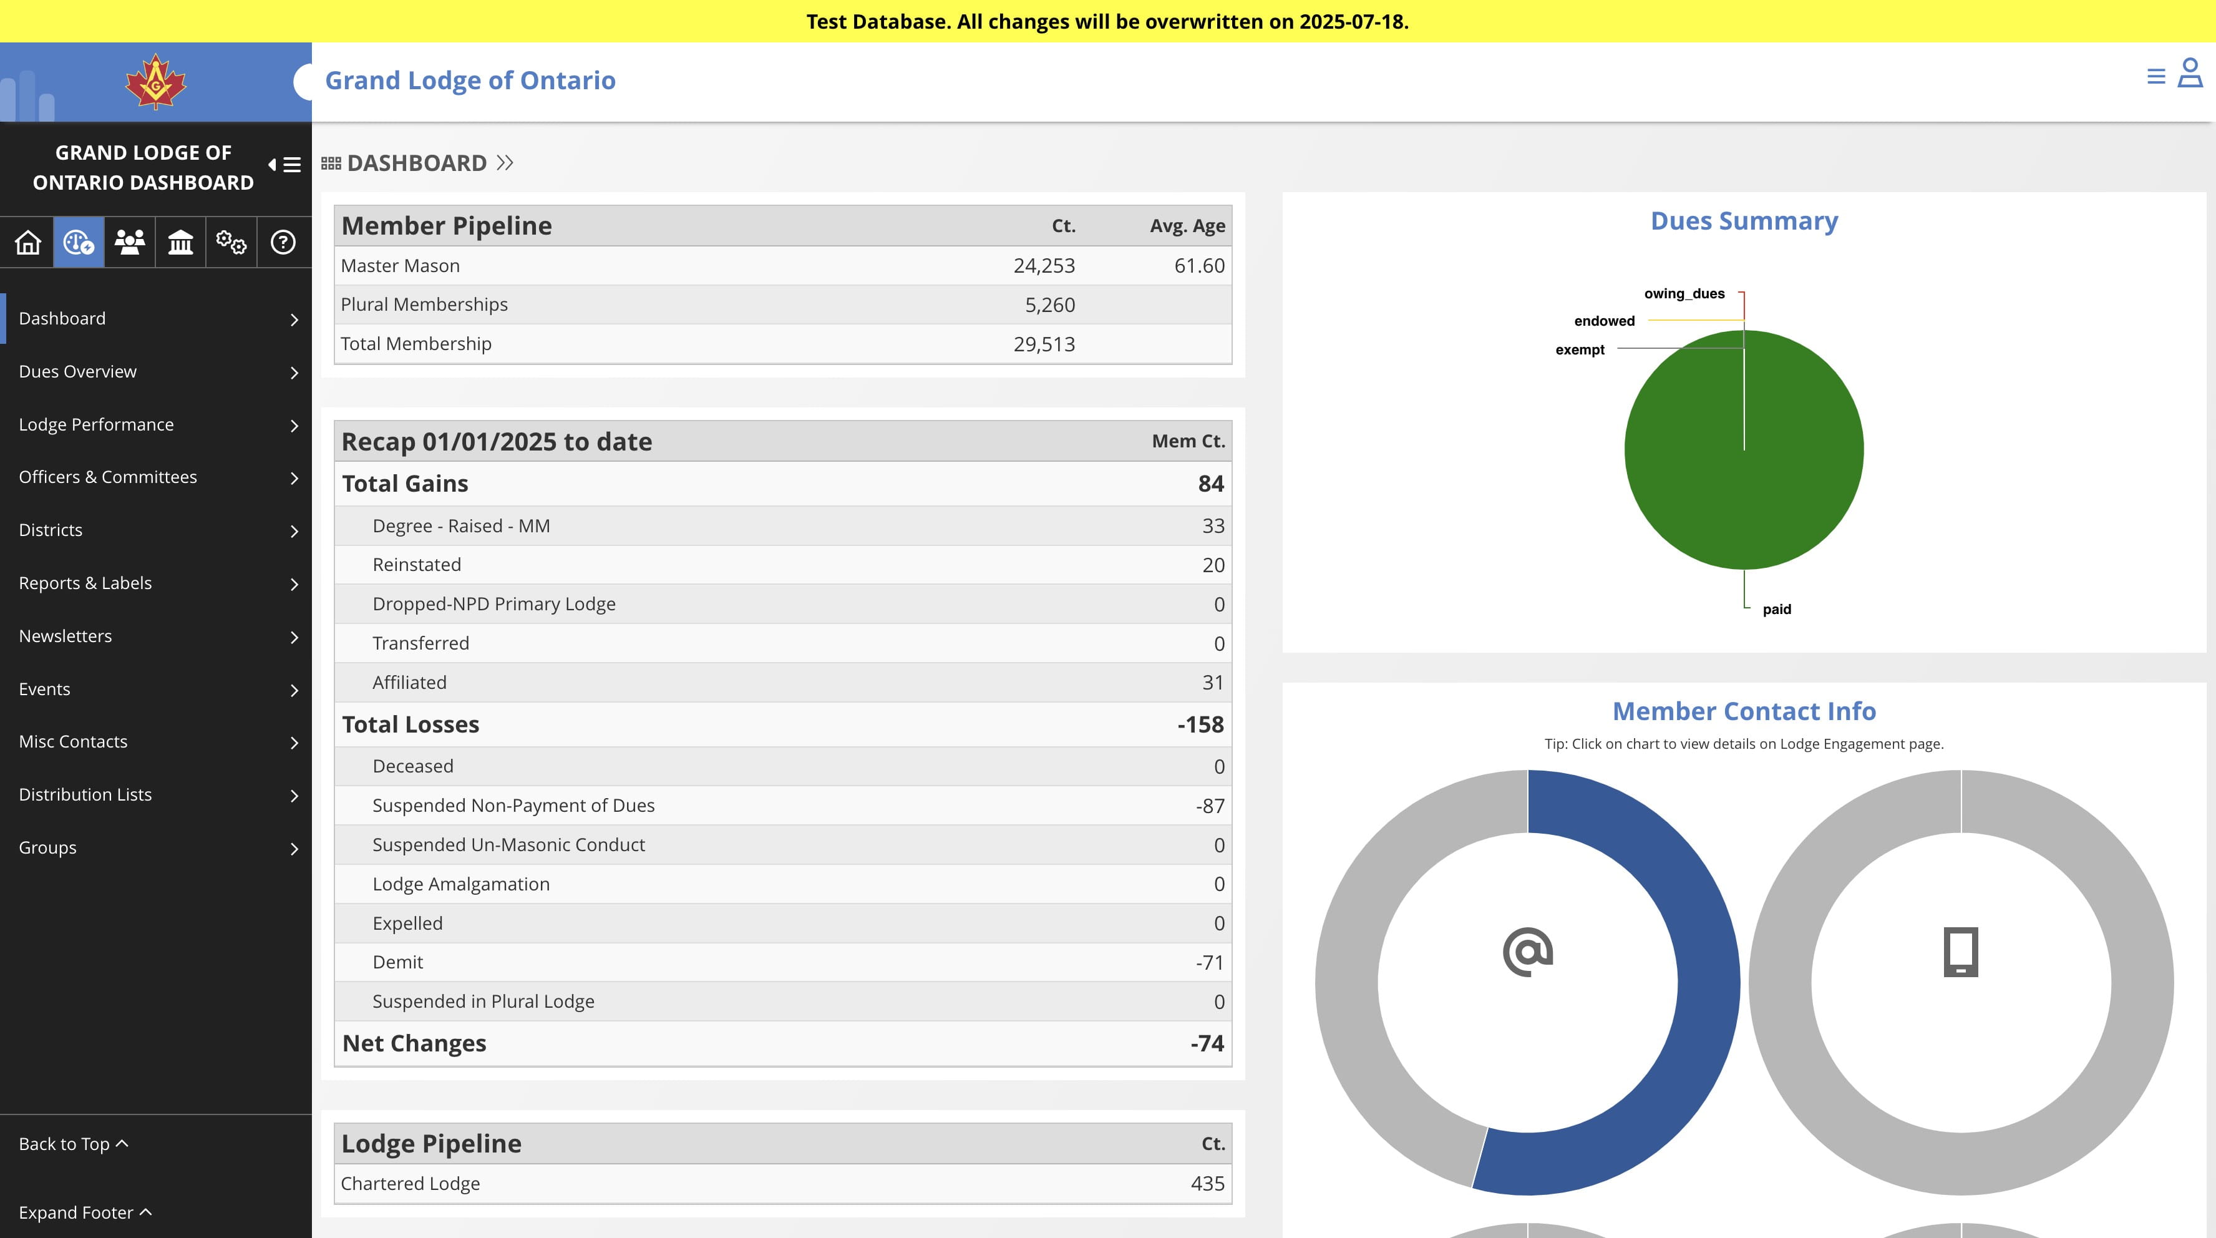Click the Average Age value 61.60
Viewport: 2216px width, 1238px height.
click(1199, 266)
